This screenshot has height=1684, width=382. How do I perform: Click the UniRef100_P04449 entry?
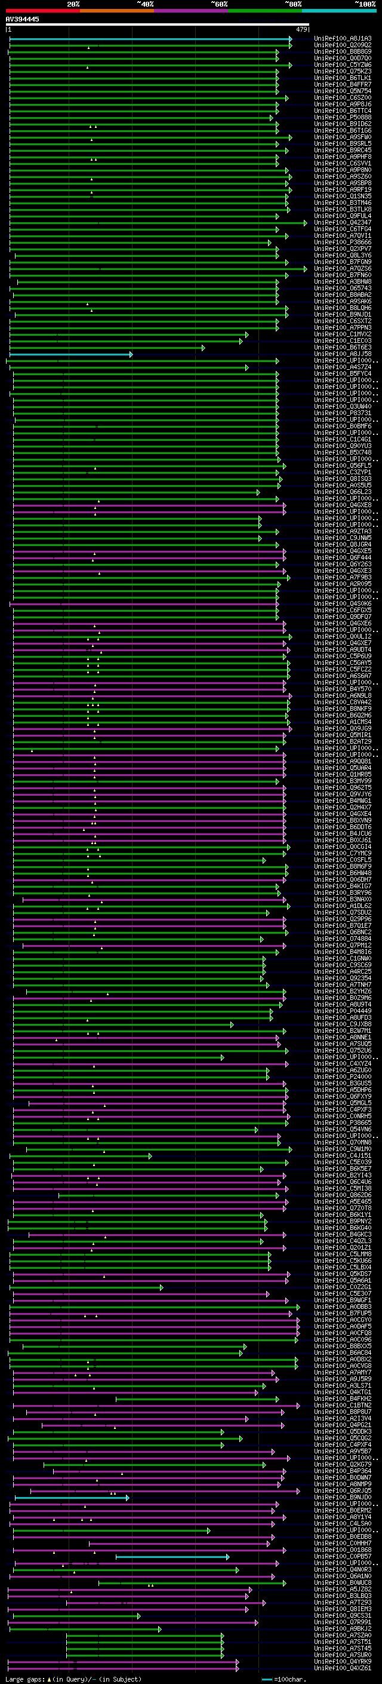point(343,1011)
